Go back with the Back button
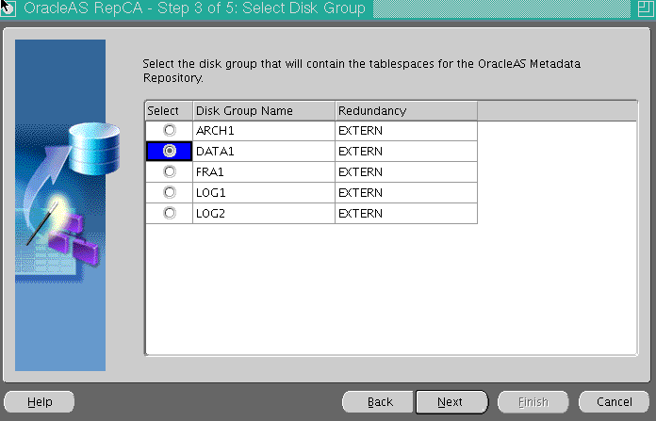This screenshot has width=656, height=421. click(378, 402)
